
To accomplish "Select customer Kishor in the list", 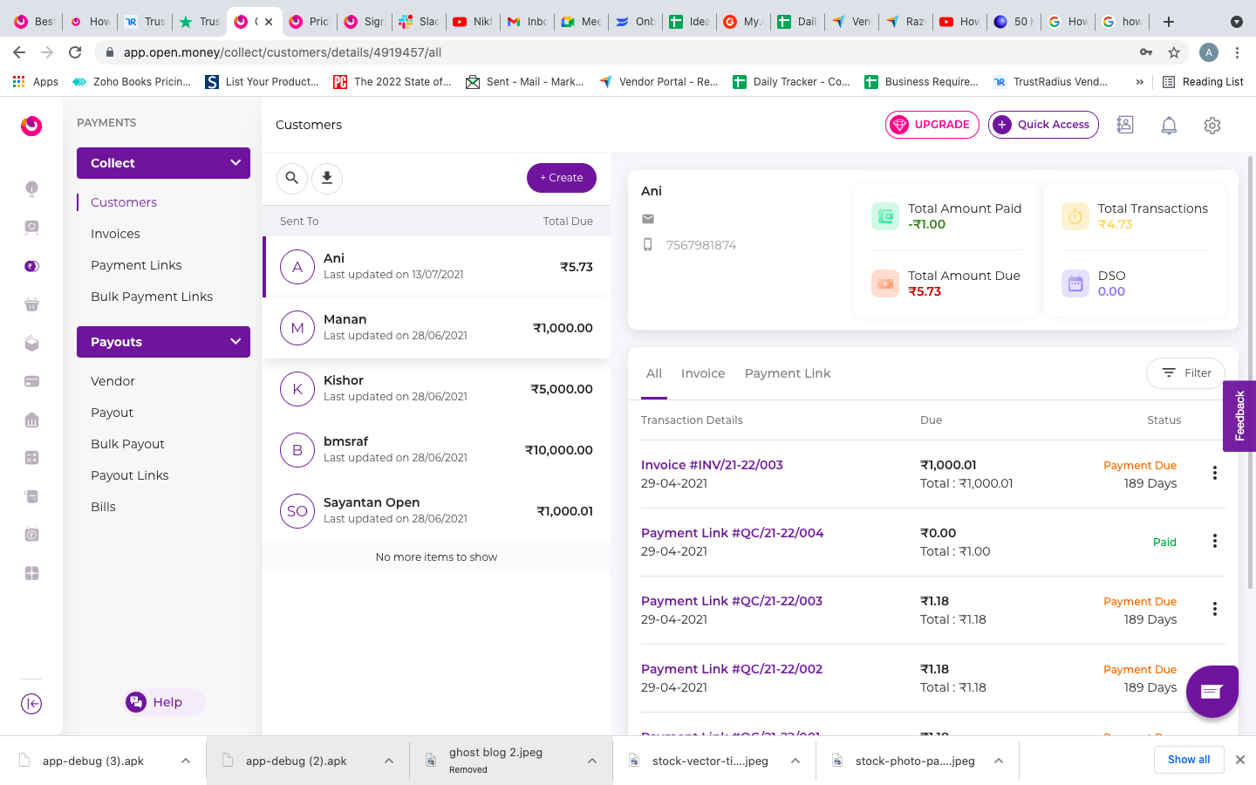I will (436, 389).
